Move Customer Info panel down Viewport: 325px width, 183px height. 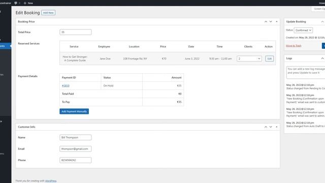(x=271, y=127)
